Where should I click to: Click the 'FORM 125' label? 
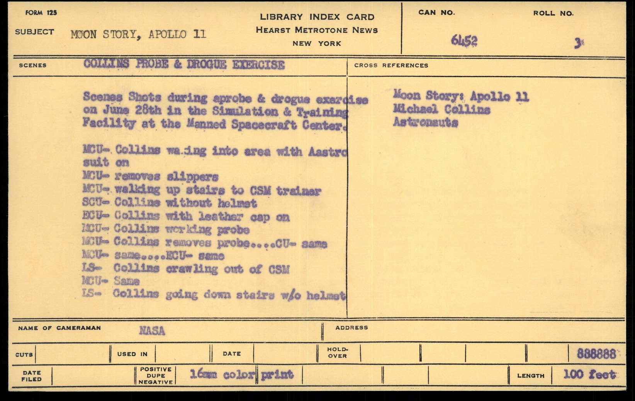click(x=41, y=13)
